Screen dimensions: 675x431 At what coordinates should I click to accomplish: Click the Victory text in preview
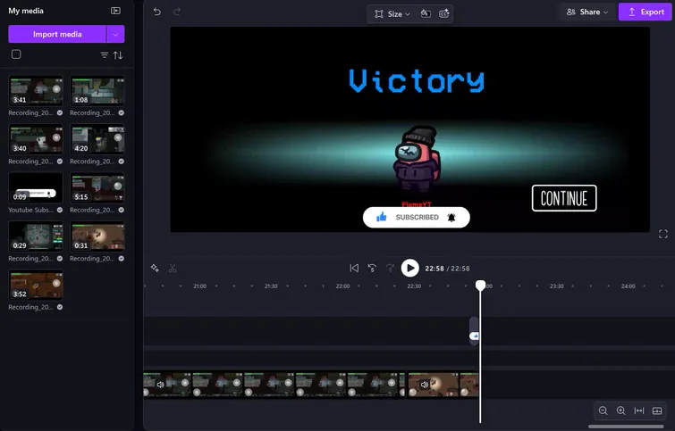pyautogui.click(x=417, y=81)
